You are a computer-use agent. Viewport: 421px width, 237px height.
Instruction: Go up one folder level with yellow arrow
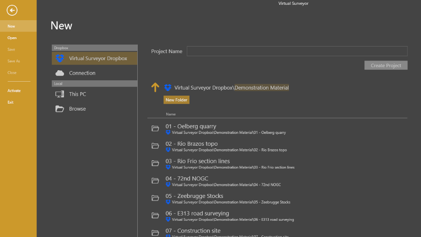pyautogui.click(x=155, y=87)
